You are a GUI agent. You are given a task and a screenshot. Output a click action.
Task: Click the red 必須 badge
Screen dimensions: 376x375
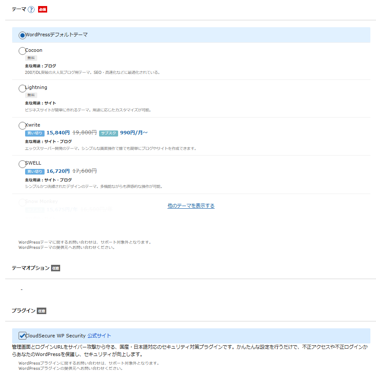42,10
